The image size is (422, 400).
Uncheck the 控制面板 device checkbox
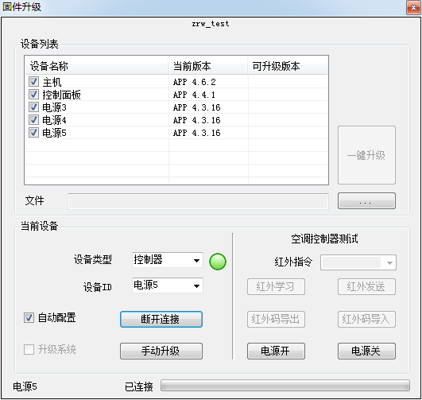(33, 95)
